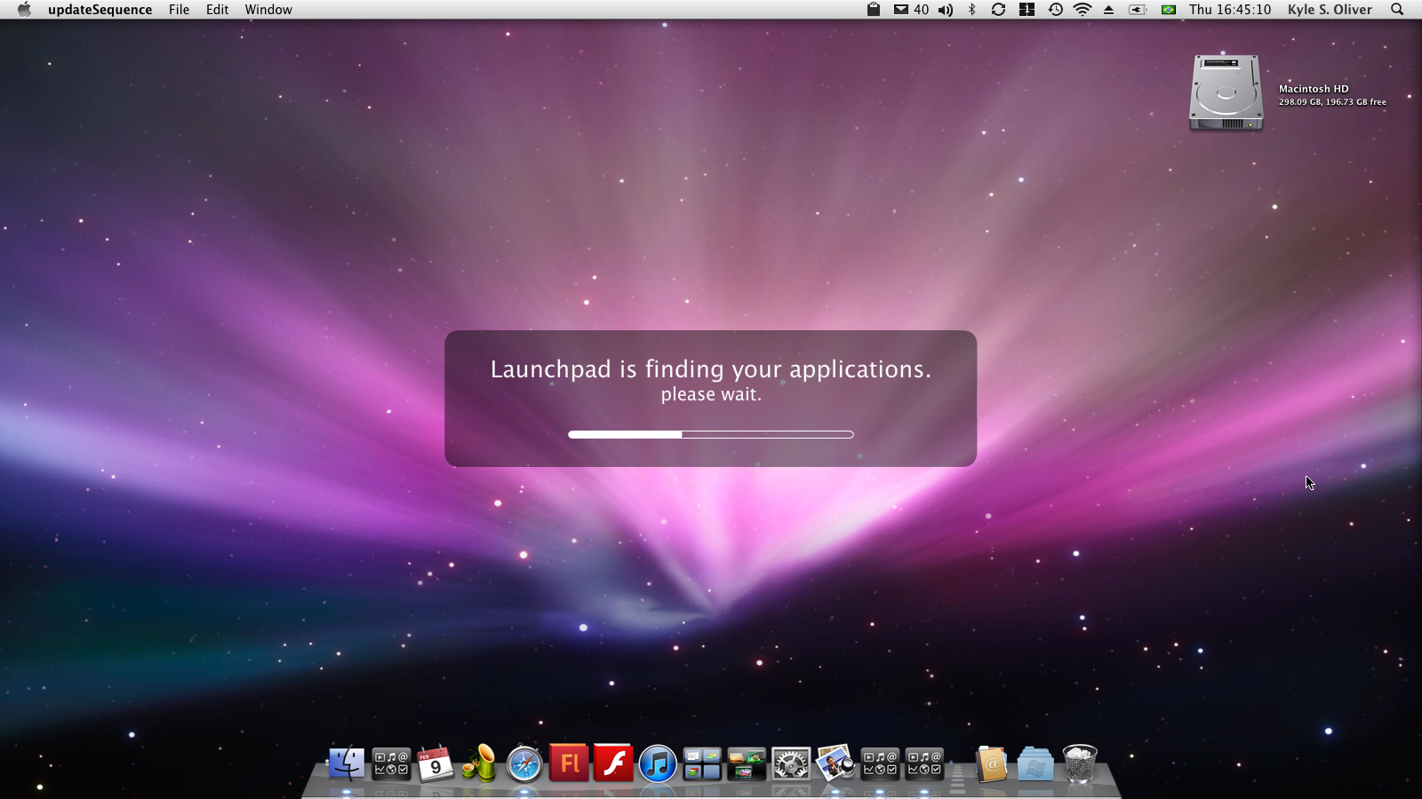The width and height of the screenshot is (1422, 799).
Task: Open the updateSequence application menu
Action: tap(100, 10)
